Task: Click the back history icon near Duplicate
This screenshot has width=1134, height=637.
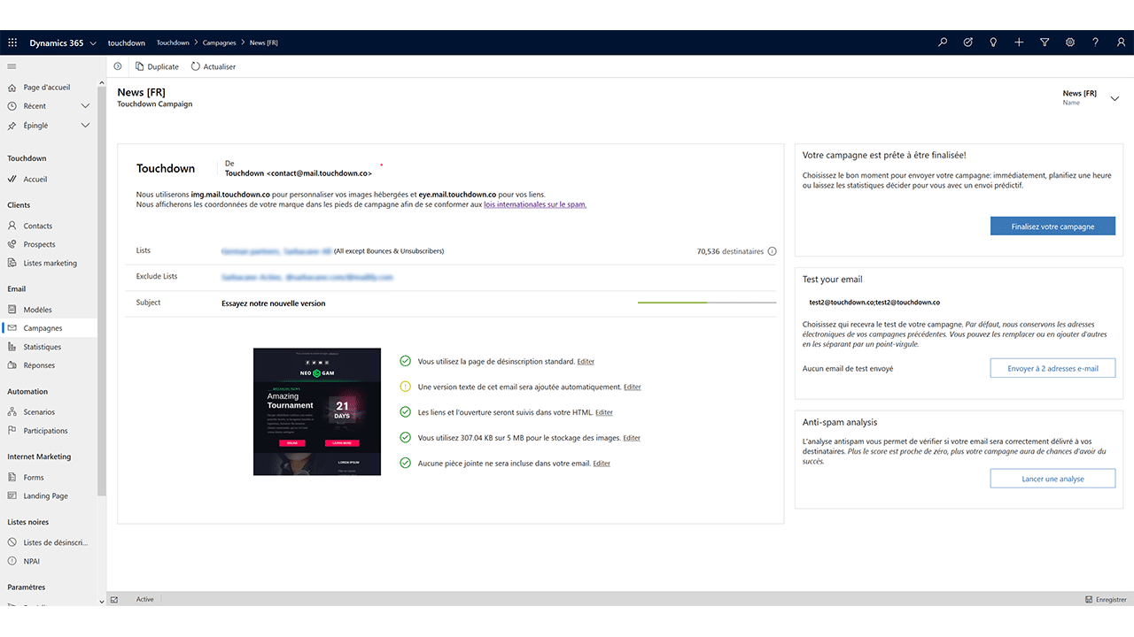Action: (x=118, y=66)
